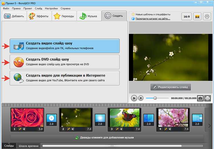Open the Файл menu
The height and width of the screenshot is (149, 214).
[6, 8]
